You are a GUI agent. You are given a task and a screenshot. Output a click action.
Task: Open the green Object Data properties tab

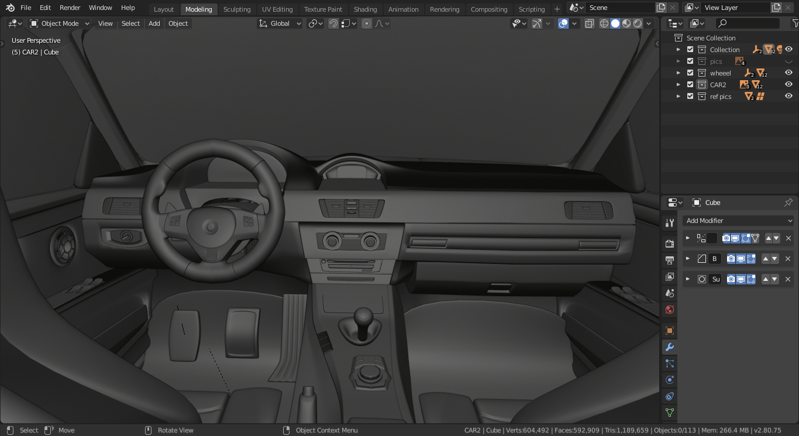[669, 413]
